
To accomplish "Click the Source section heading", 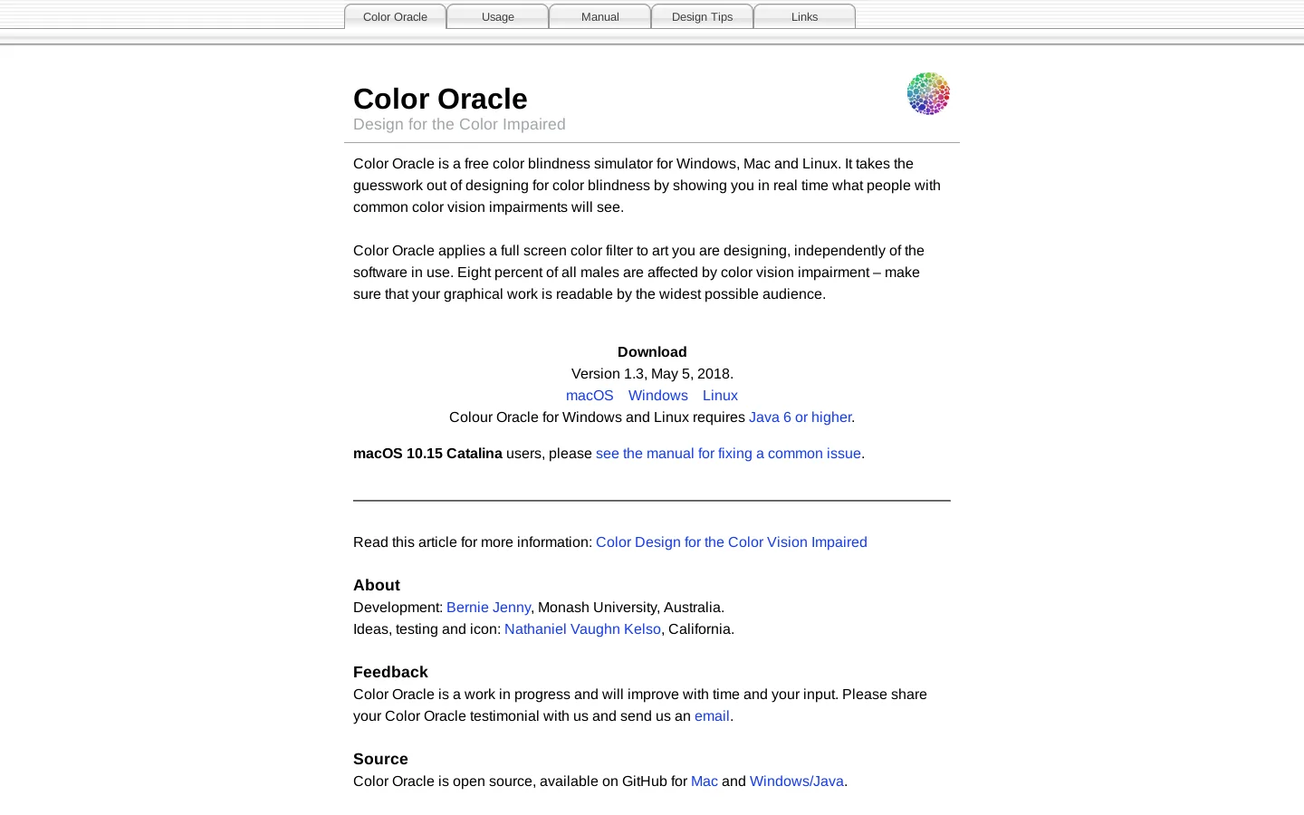I will click(380, 760).
